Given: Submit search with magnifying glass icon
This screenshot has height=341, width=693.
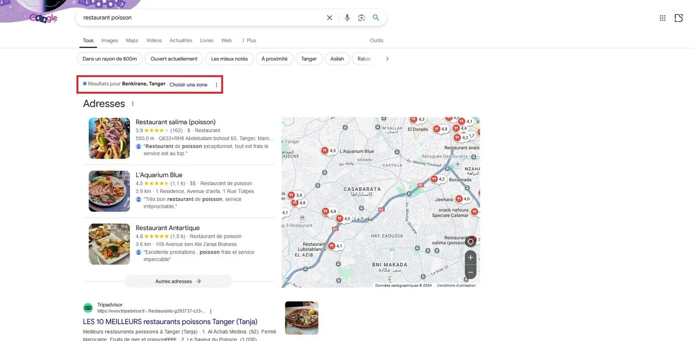Looking at the screenshot, I should point(376,18).
